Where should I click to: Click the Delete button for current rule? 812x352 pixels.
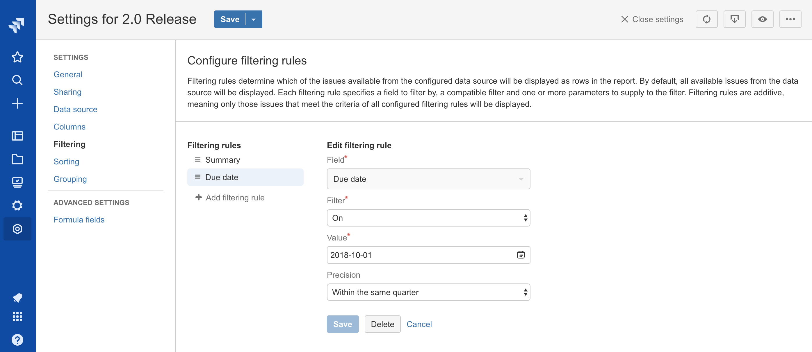click(x=382, y=324)
